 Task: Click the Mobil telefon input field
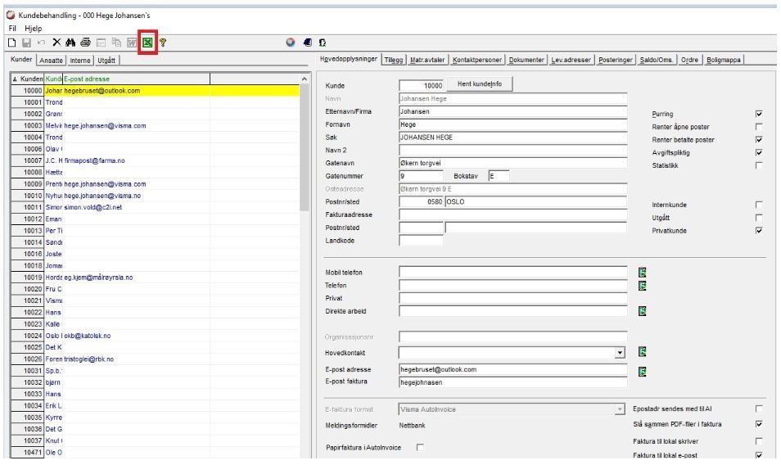tap(513, 273)
